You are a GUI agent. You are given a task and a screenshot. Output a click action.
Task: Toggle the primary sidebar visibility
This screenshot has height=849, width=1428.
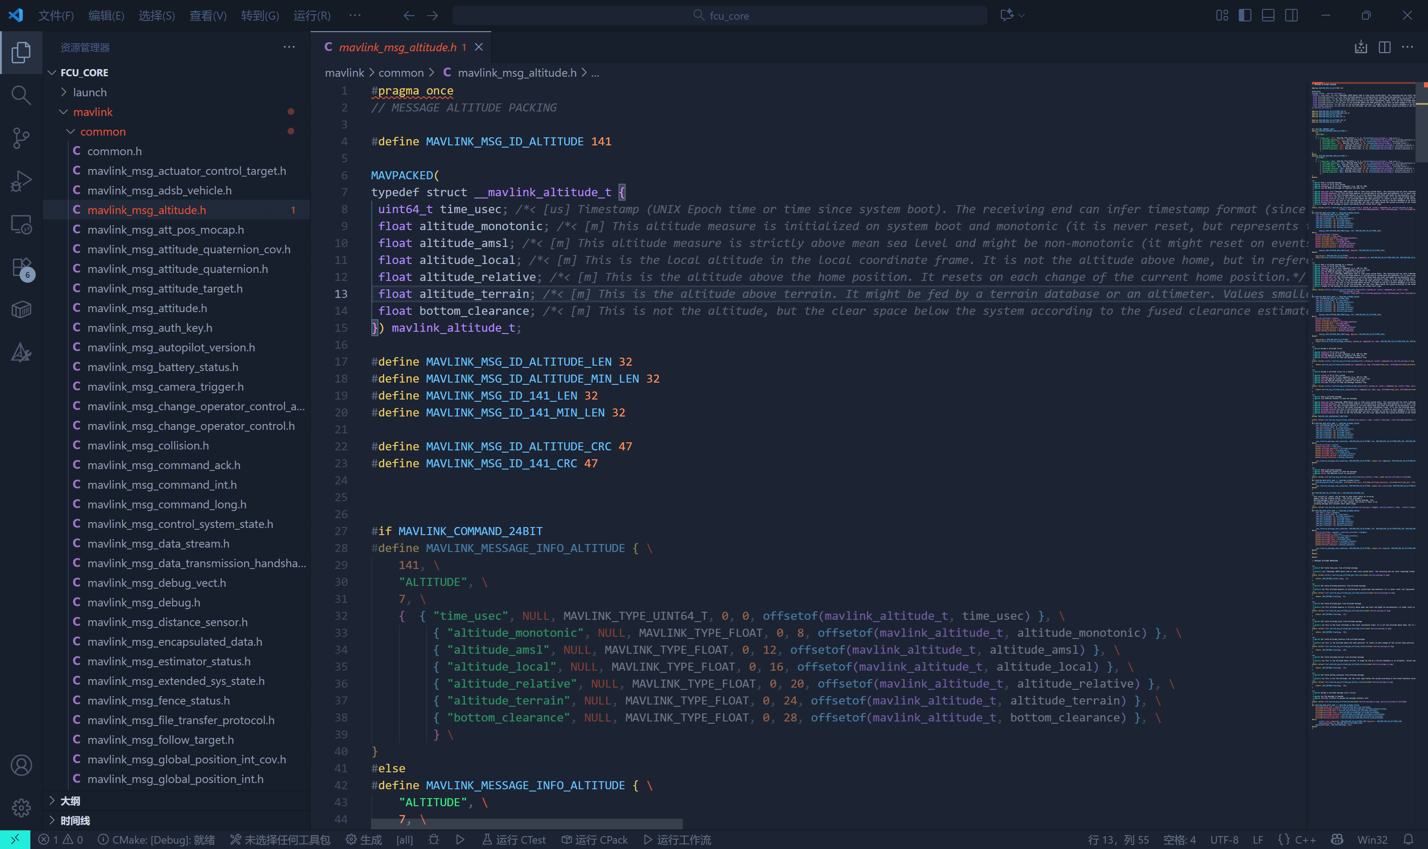point(1245,16)
